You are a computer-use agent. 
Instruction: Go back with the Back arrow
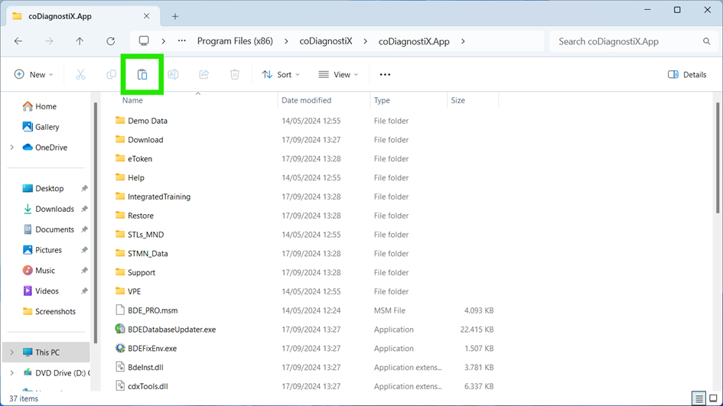pyautogui.click(x=18, y=41)
